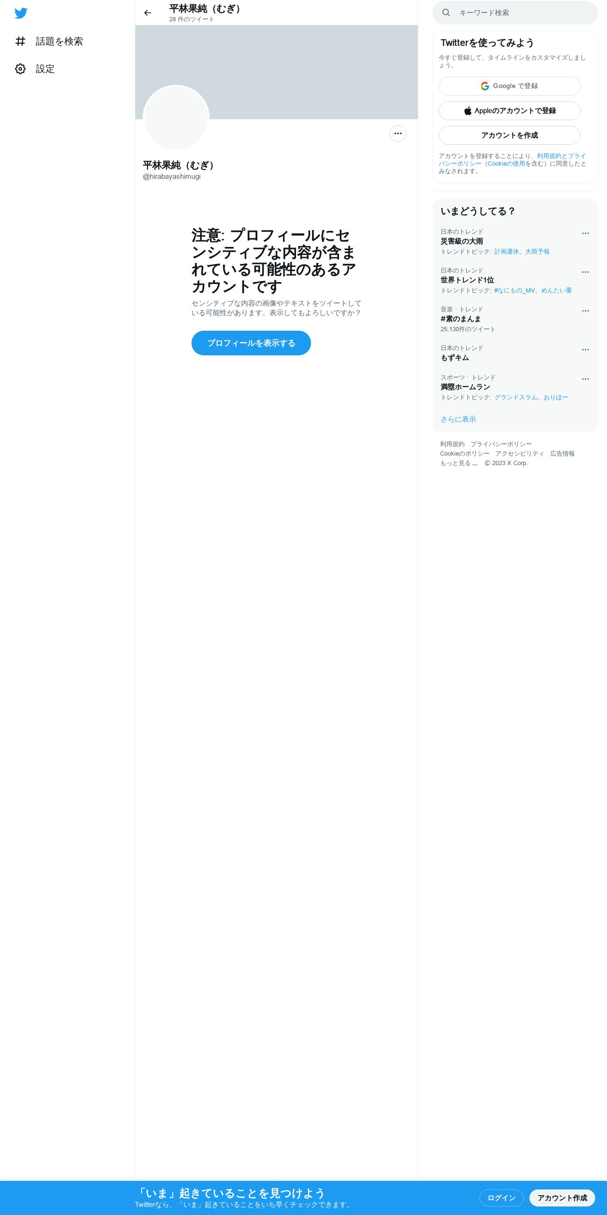Open the 設定 gear settings

(x=35, y=69)
